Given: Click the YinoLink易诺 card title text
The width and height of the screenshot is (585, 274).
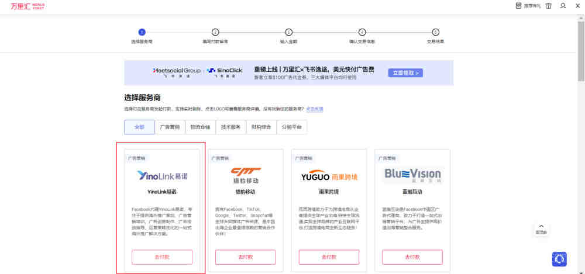Looking at the screenshot, I should click(162, 192).
